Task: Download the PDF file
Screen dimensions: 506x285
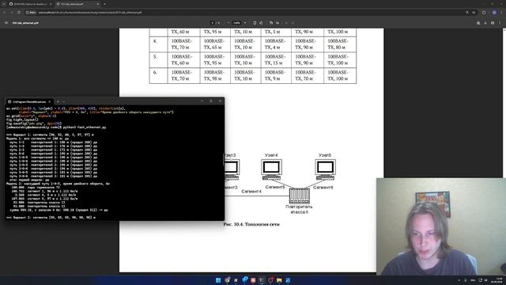Action: pos(485,23)
